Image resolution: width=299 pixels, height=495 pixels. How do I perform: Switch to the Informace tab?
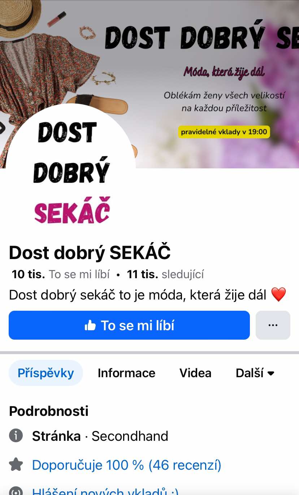click(126, 373)
